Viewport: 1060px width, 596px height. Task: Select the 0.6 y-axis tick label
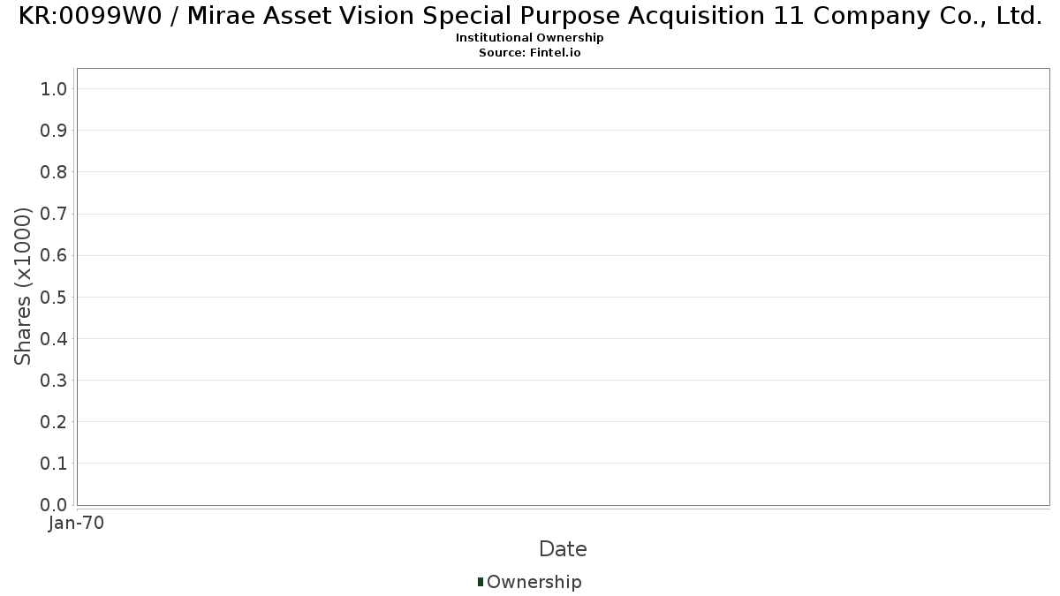[x=54, y=255]
